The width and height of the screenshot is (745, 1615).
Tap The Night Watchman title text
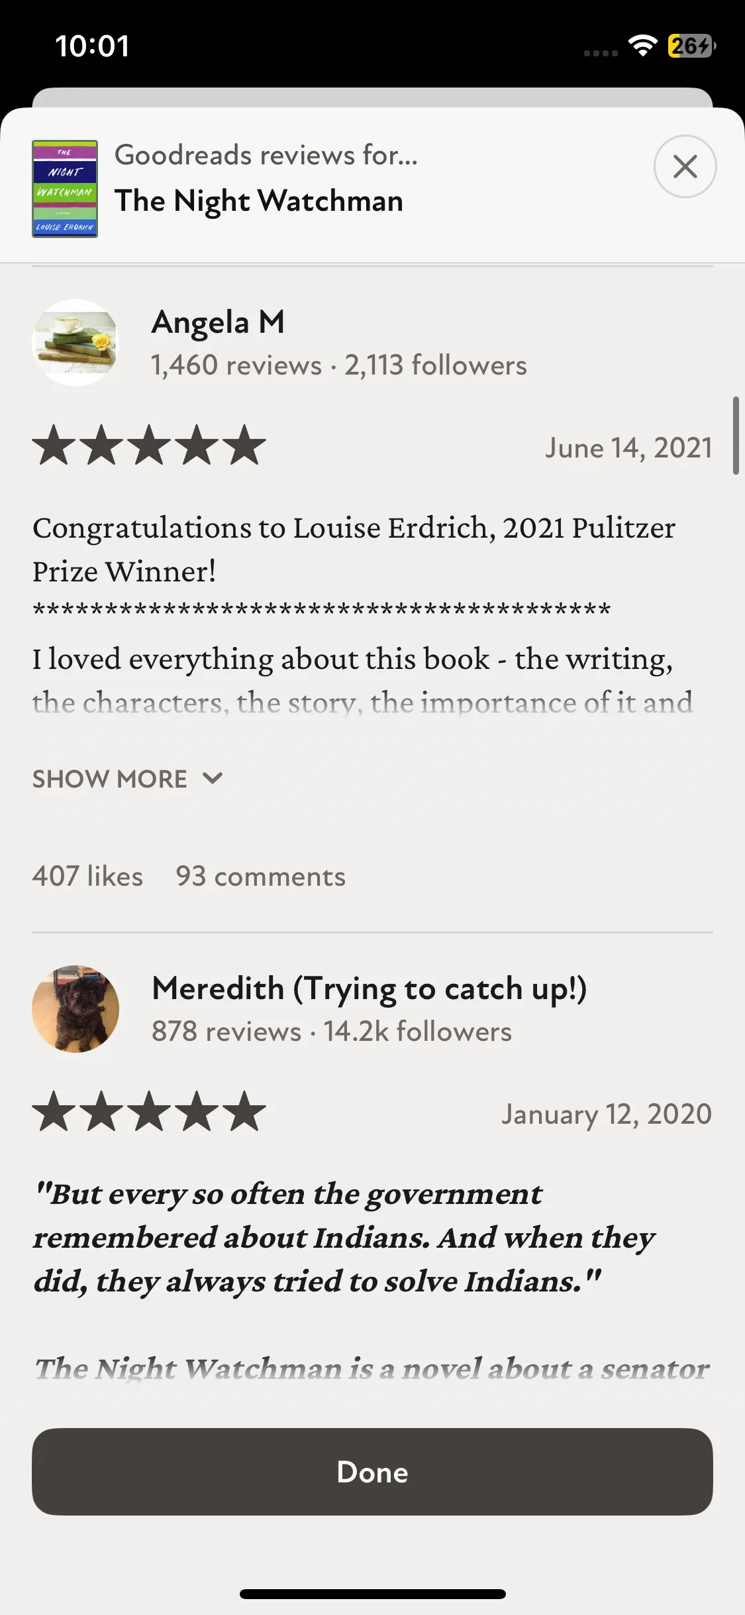coord(259,201)
